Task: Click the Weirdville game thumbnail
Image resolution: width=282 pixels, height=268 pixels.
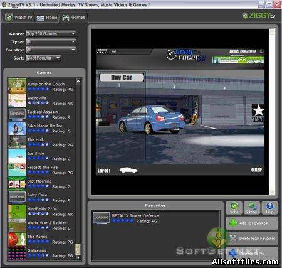Action: coord(17,100)
